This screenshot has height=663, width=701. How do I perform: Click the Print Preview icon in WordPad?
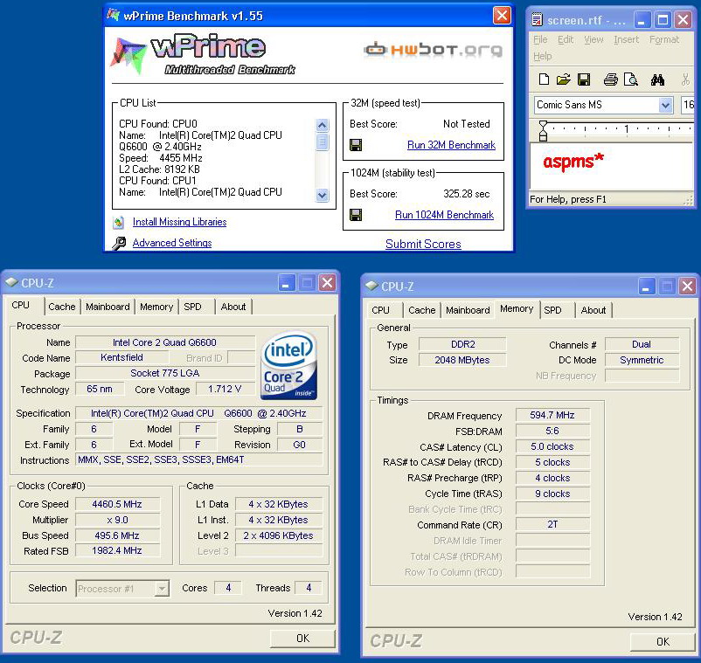[631, 80]
